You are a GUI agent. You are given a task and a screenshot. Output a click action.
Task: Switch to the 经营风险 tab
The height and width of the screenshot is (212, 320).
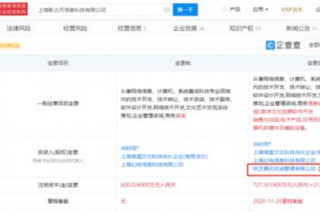[75, 28]
